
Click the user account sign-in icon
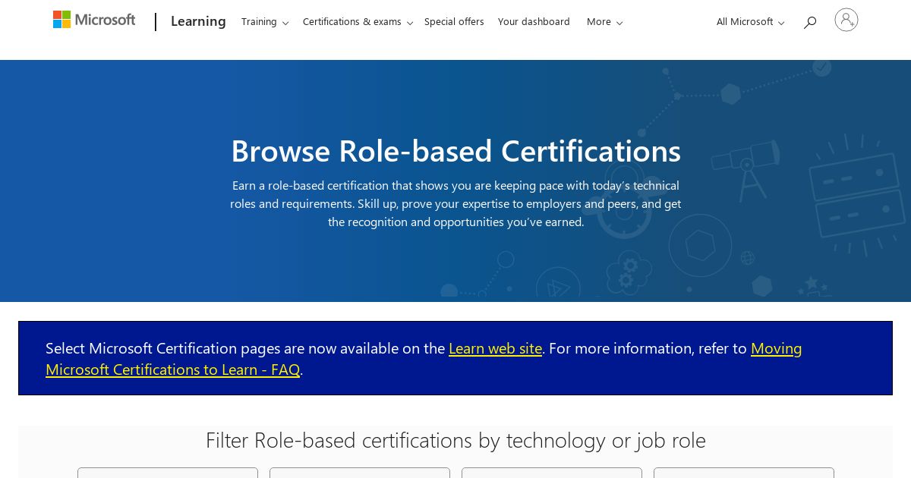[846, 20]
